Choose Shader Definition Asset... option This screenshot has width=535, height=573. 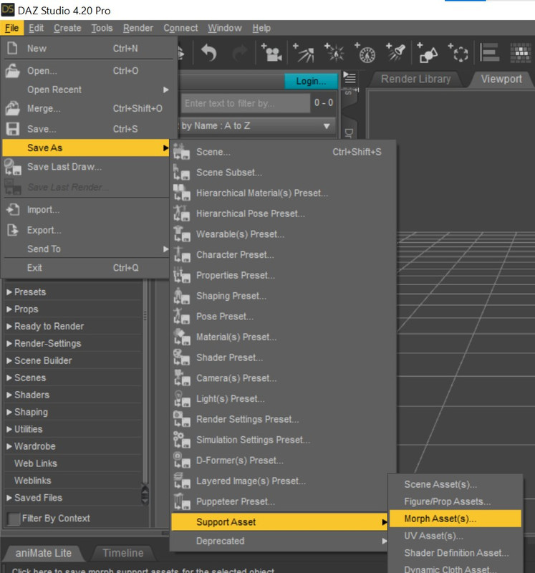pos(456,553)
